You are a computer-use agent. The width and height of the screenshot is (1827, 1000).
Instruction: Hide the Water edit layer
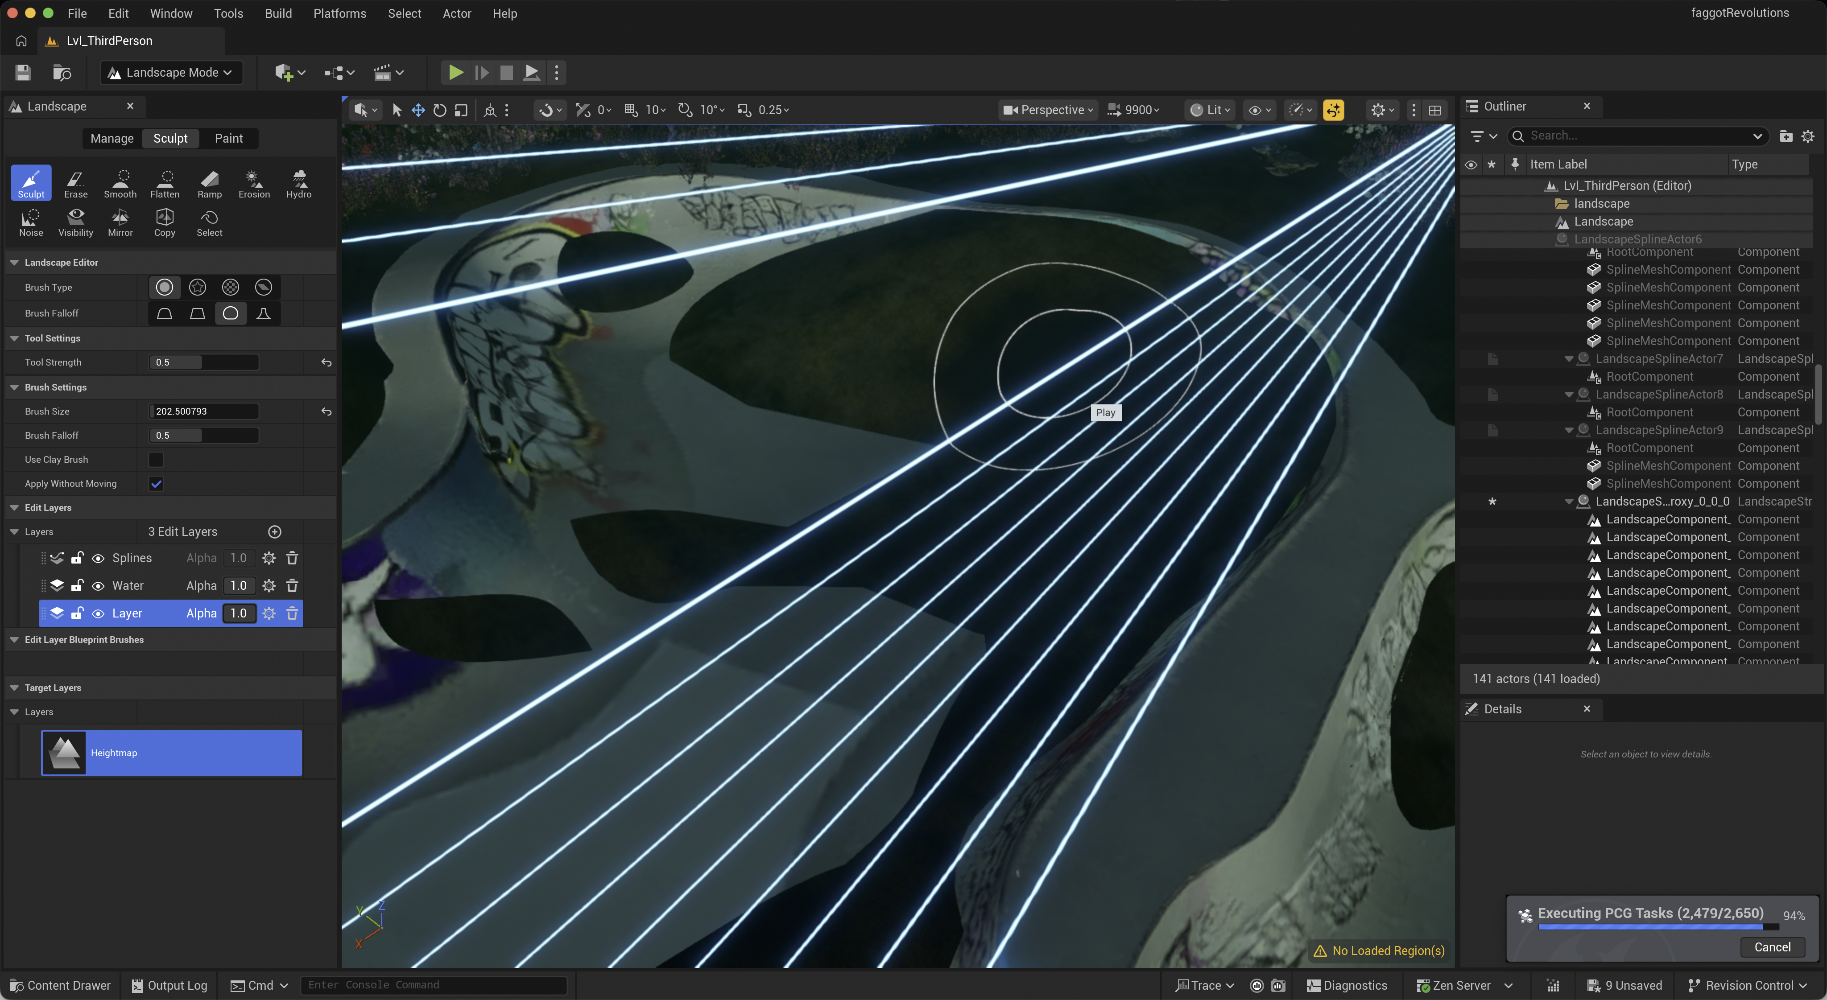(x=99, y=585)
